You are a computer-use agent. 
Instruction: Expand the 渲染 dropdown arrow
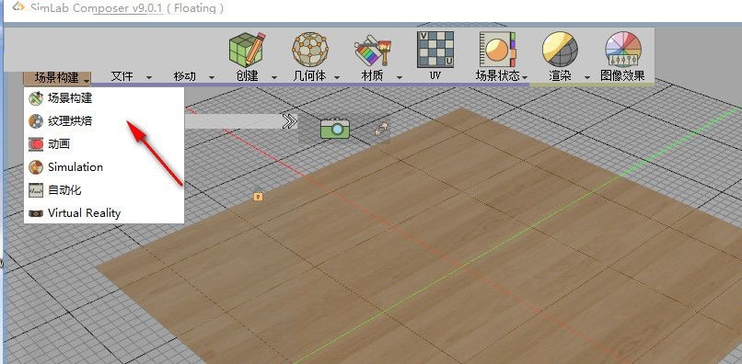[587, 77]
